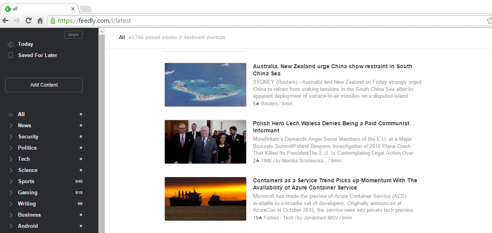Open the Sports category

[x=26, y=182]
